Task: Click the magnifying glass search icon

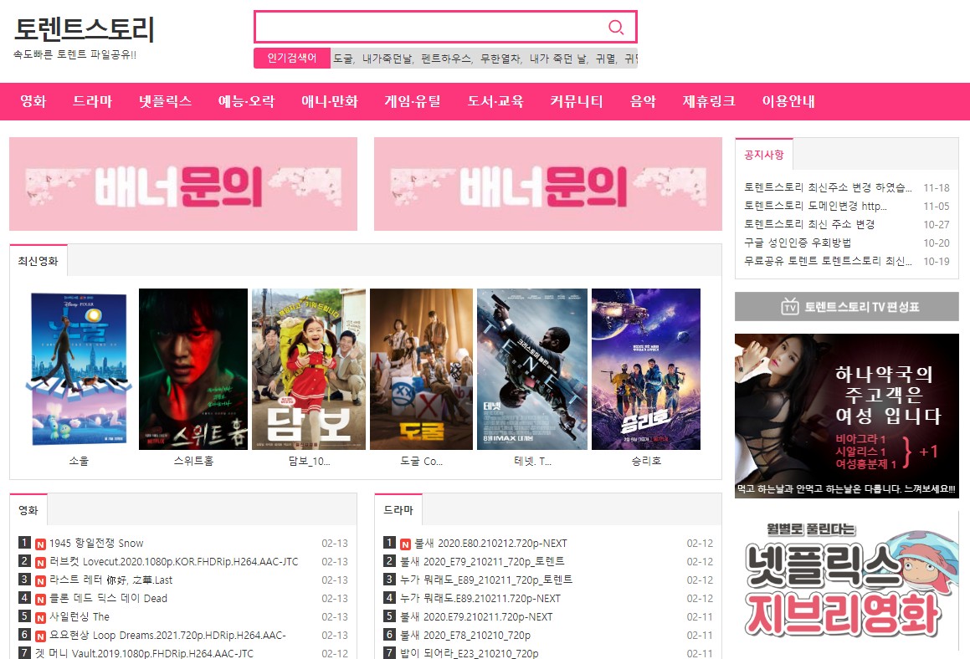Action: click(616, 28)
